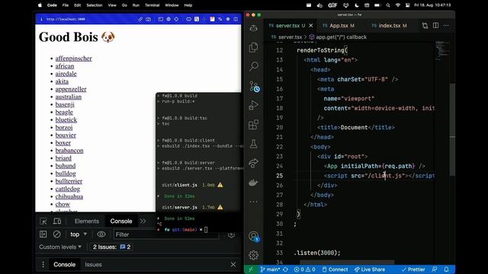Viewport: 488px width, 274px height.
Task: Open the Source Control view
Action: coord(254,86)
